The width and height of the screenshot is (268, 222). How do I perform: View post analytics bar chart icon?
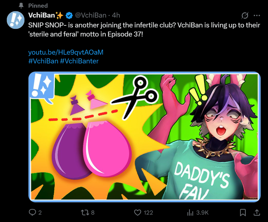click(x=190, y=213)
